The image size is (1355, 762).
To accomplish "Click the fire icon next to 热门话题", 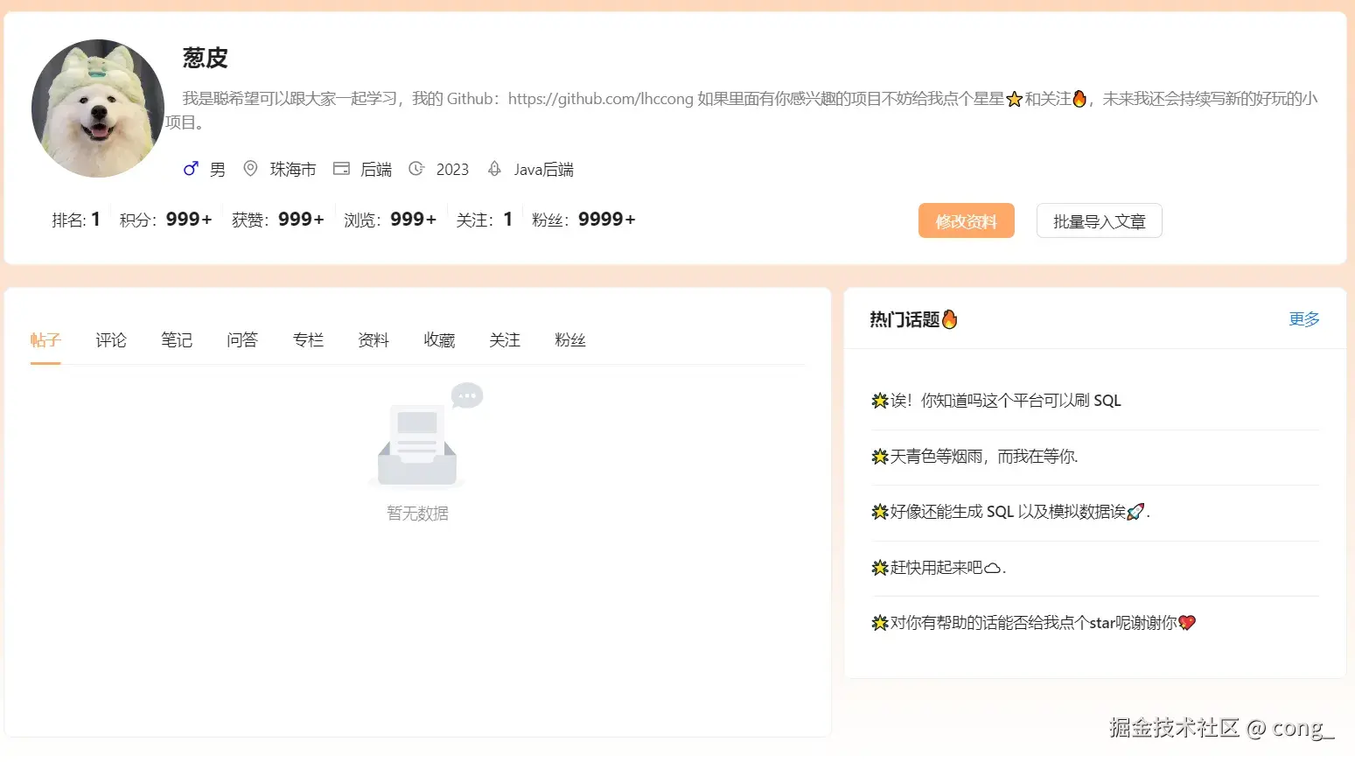I will pos(950,319).
